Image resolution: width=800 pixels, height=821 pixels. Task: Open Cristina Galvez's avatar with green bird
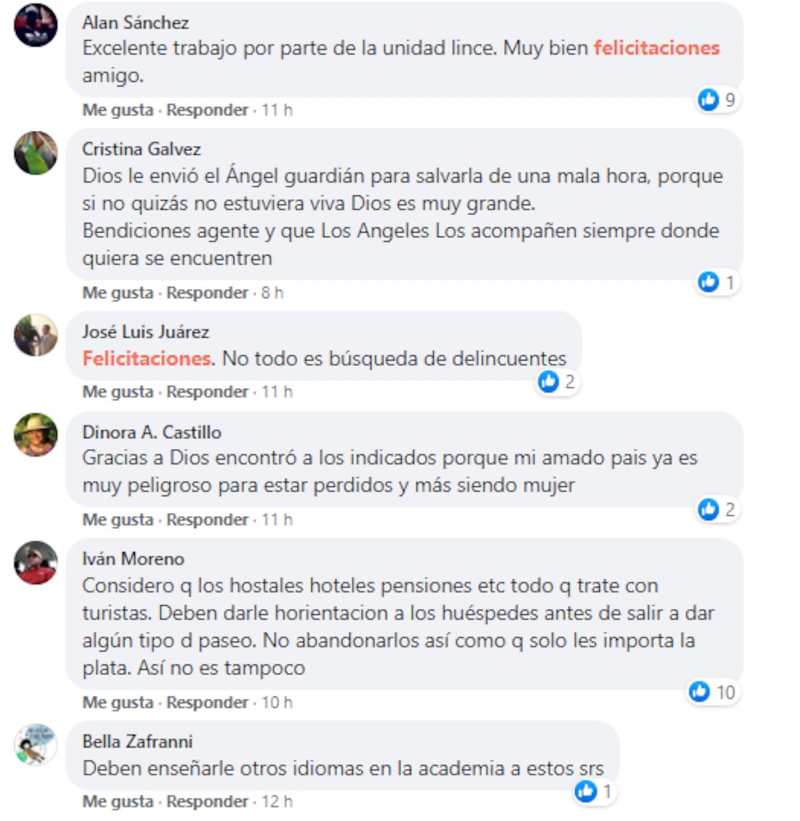(36, 153)
